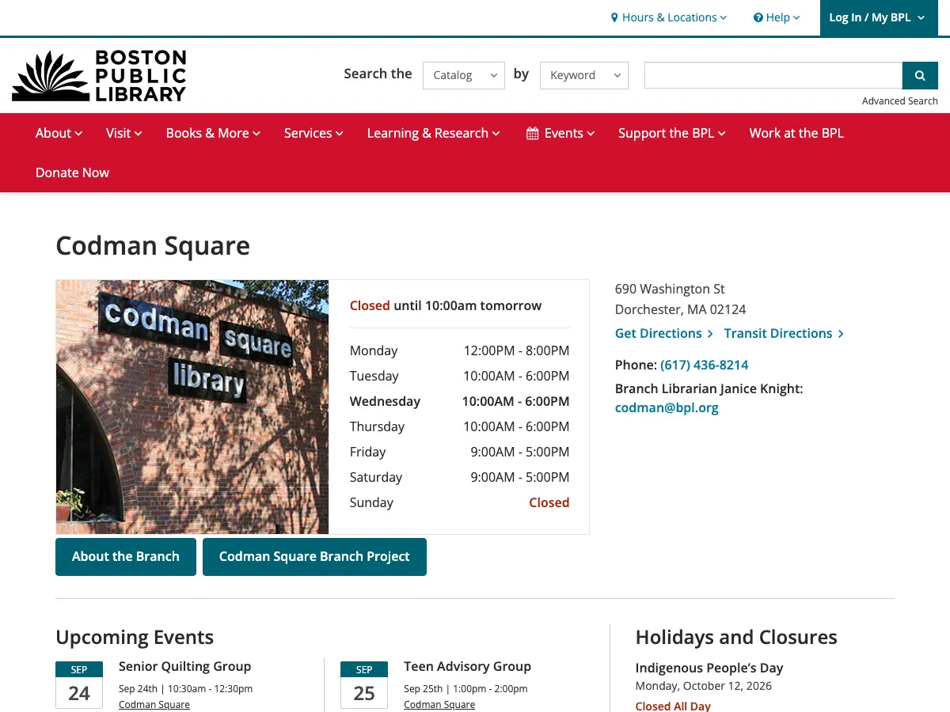Open Log In / My BPL menu
The image size is (950, 712).
pyautogui.click(x=877, y=17)
